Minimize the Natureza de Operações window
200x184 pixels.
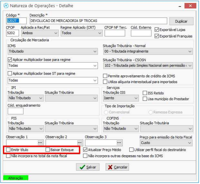click(180, 6)
